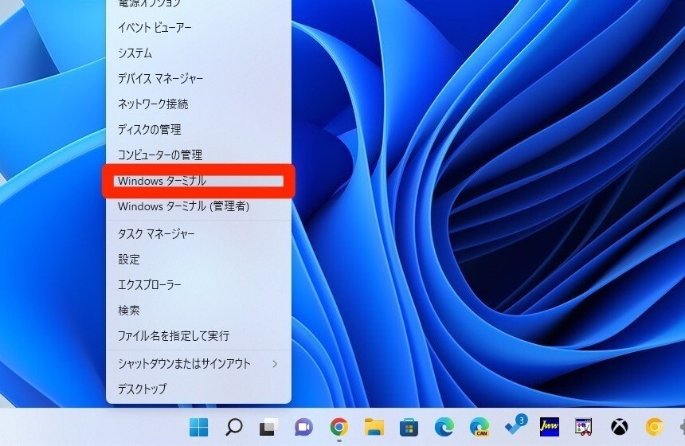Click ファイル名を指定して実行 entry

(x=174, y=336)
